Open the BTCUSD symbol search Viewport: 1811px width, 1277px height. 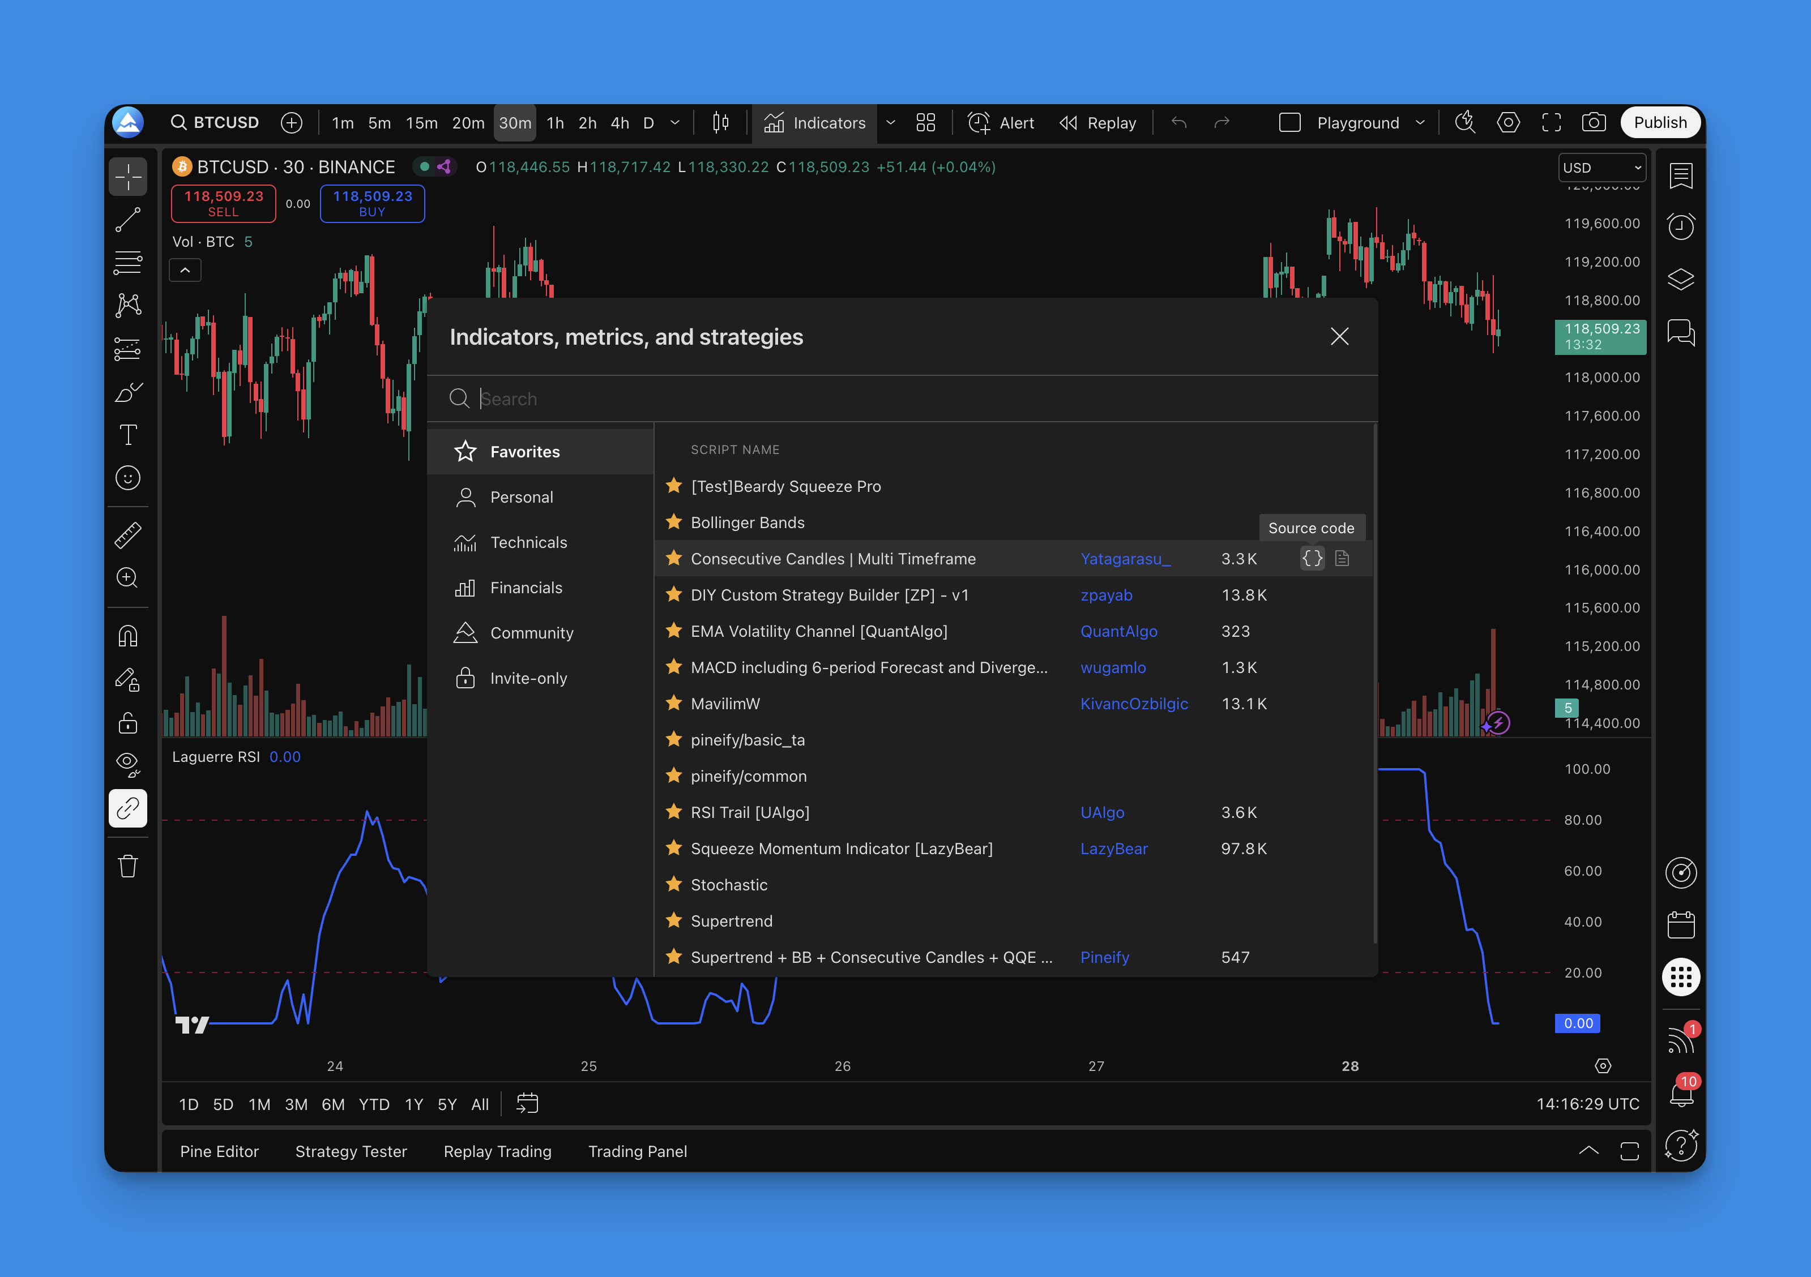click(x=215, y=123)
